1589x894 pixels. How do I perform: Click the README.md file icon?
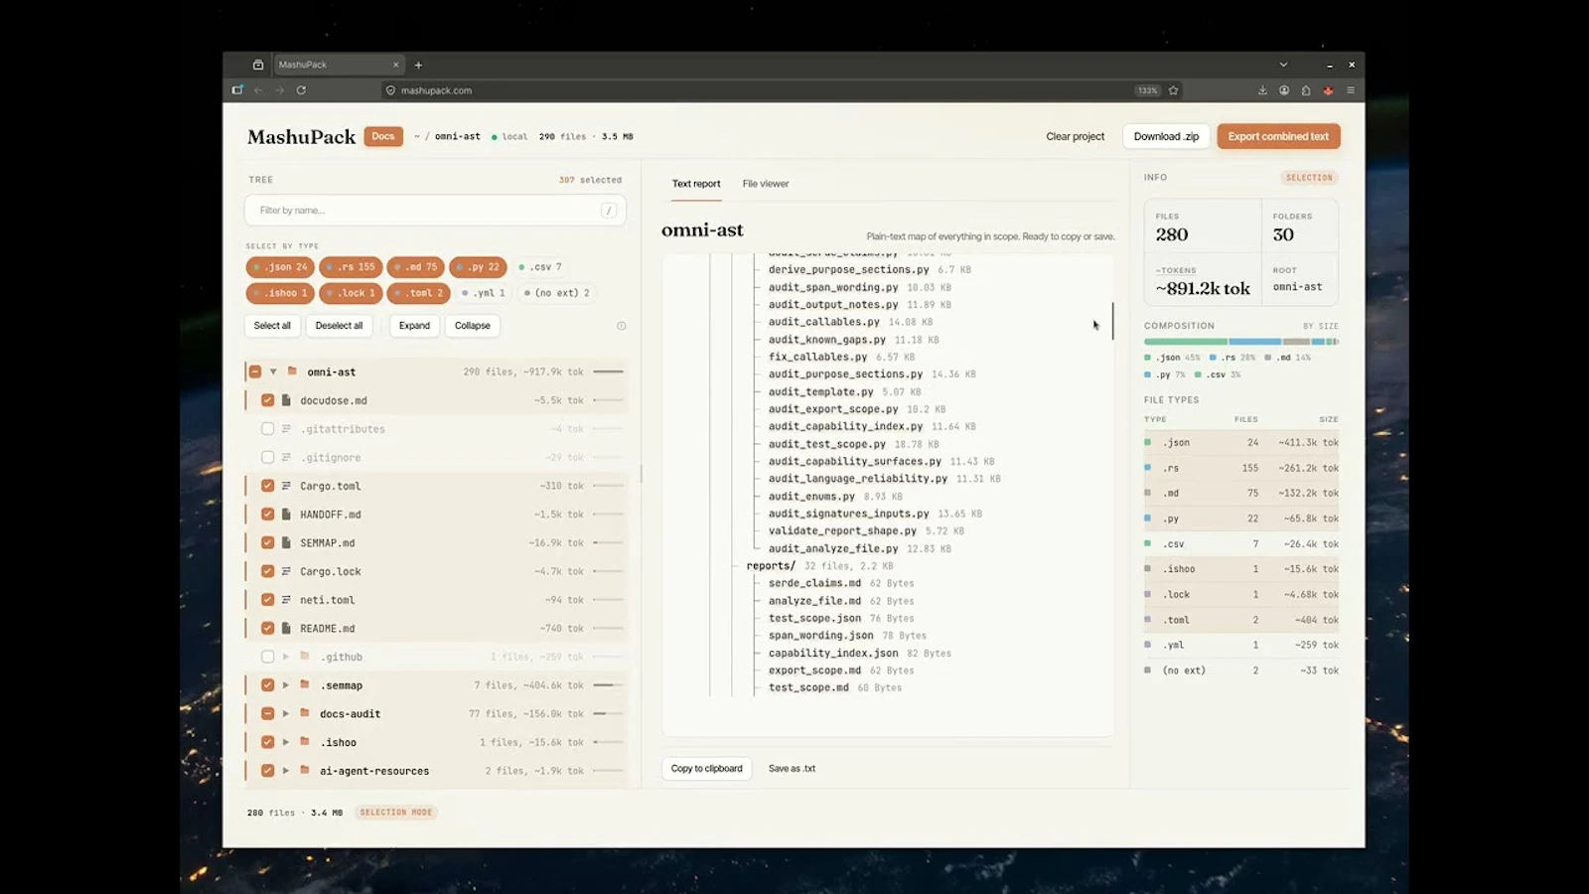[x=286, y=628]
